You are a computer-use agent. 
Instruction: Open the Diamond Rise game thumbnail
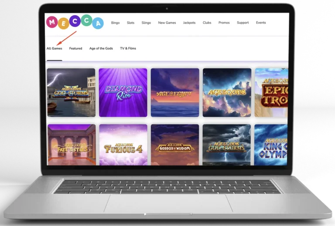123,92
